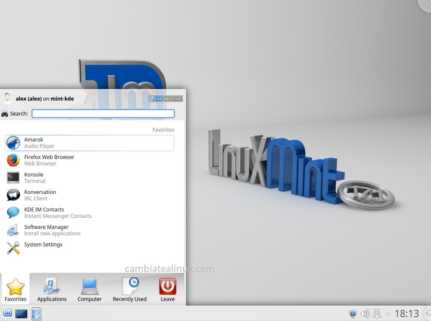Click the binoculars search icon

point(5,113)
